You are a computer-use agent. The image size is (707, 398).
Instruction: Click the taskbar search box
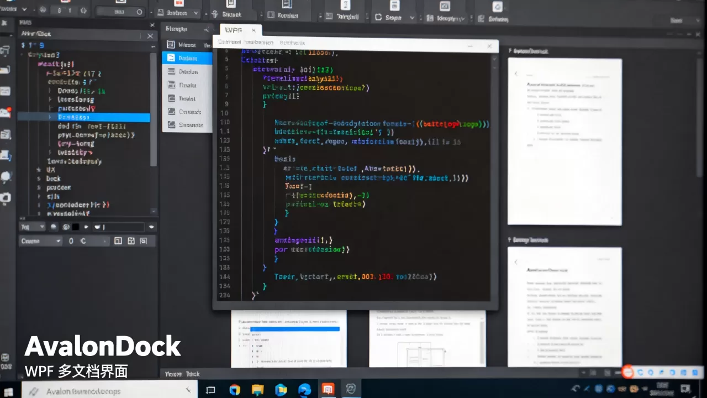[x=109, y=390]
